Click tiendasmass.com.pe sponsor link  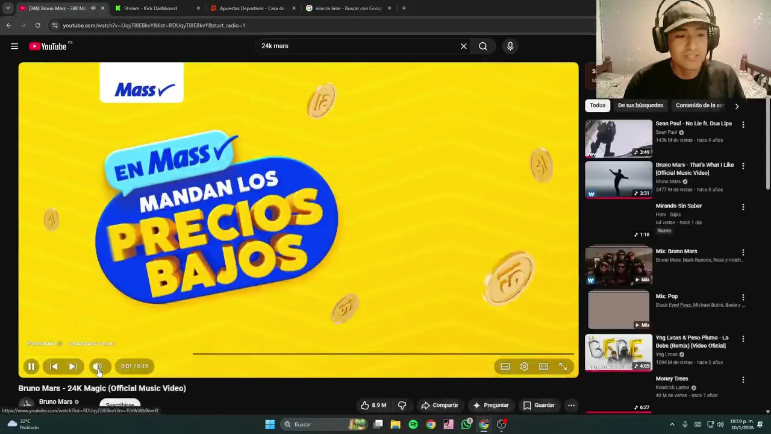click(x=91, y=344)
